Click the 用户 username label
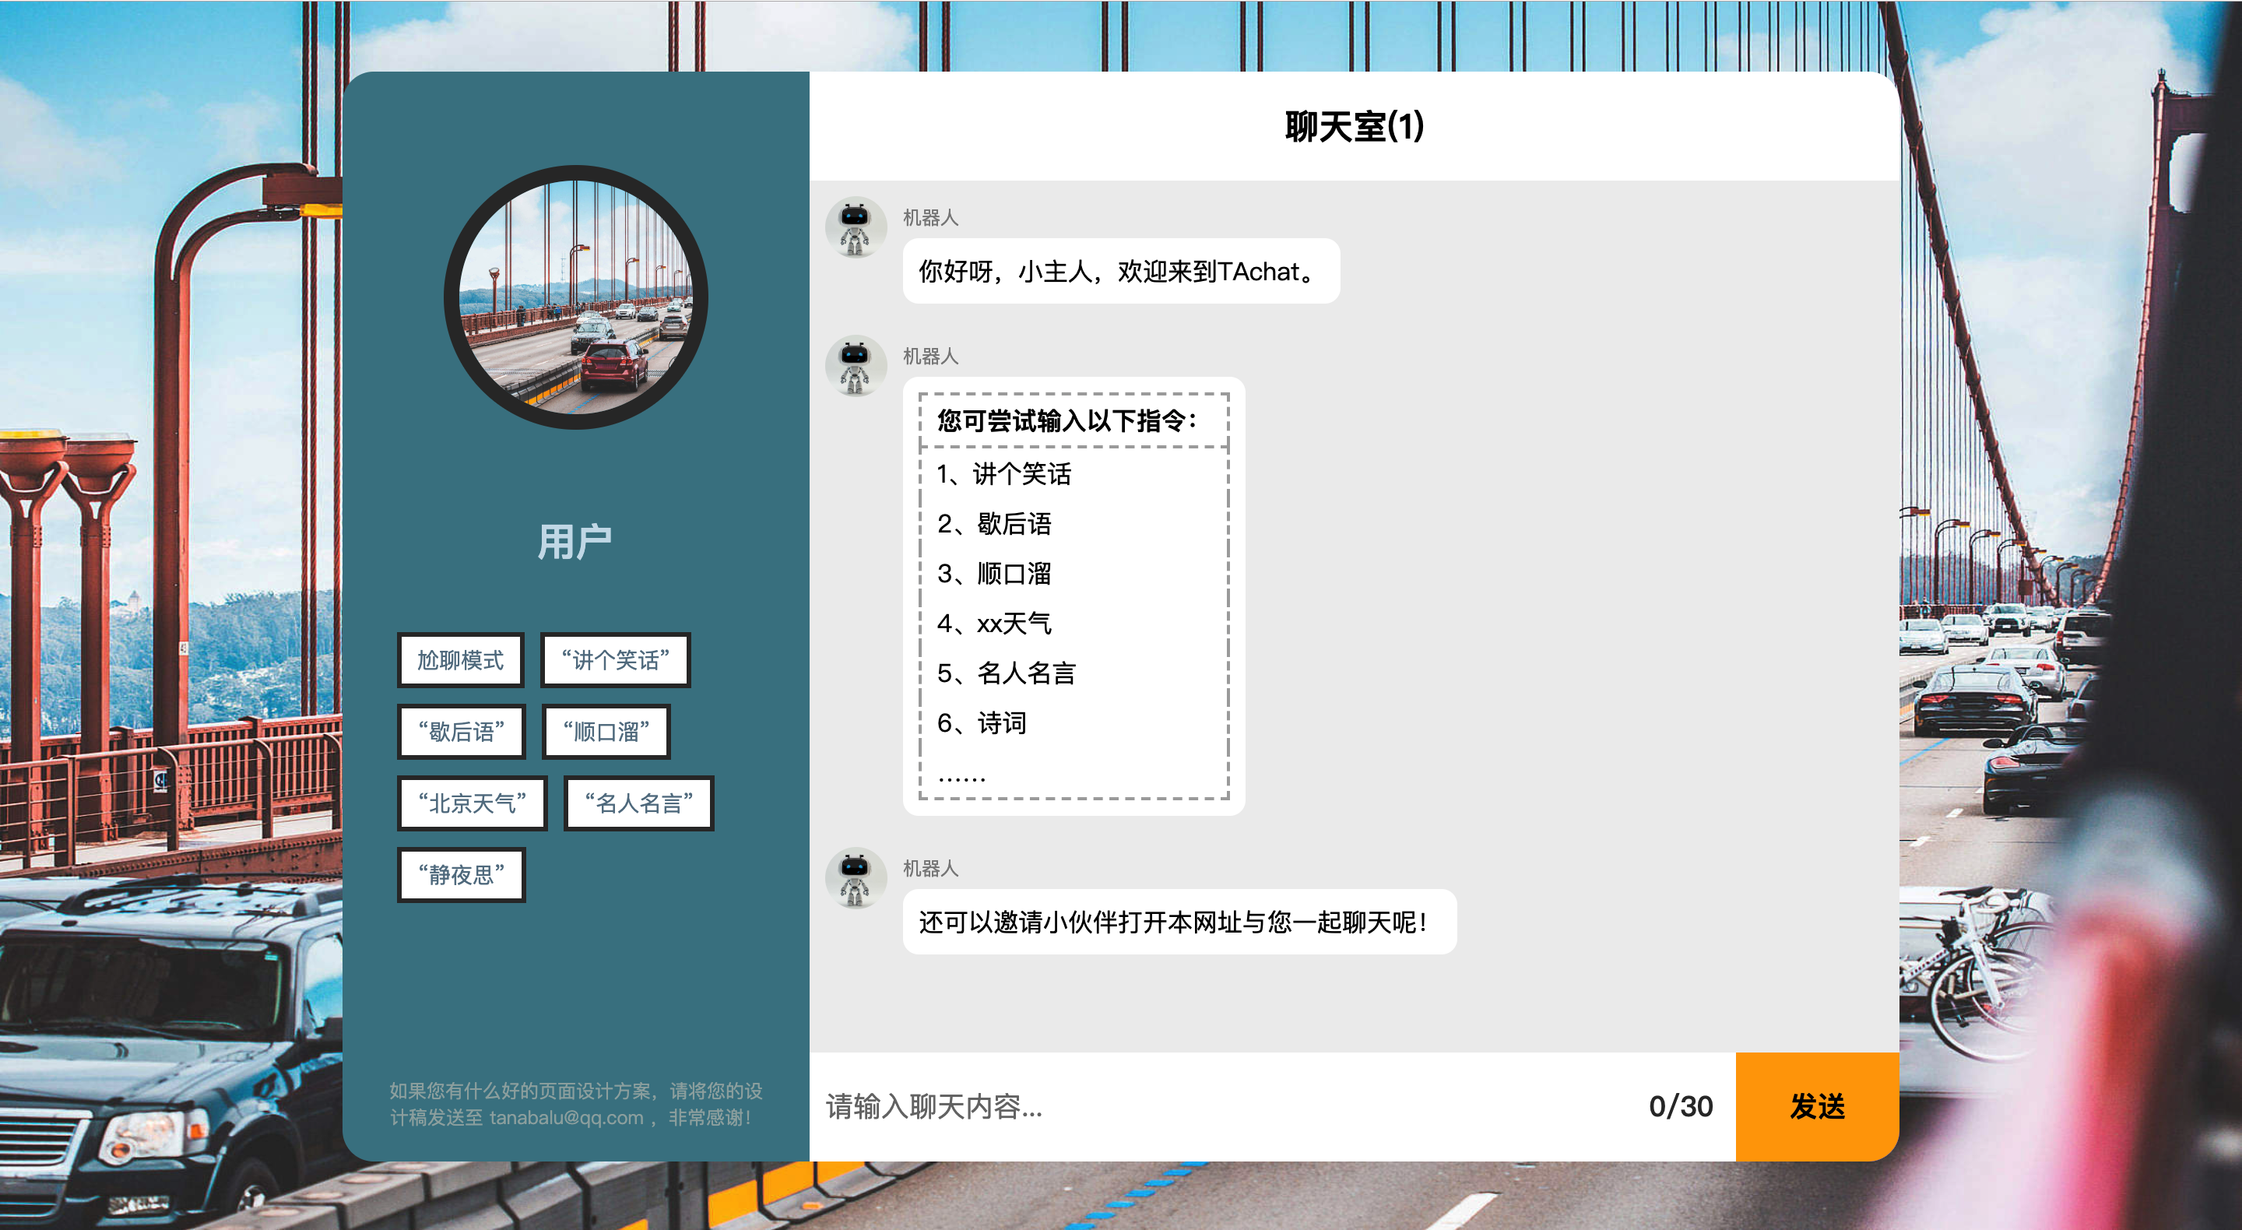 coord(575,542)
